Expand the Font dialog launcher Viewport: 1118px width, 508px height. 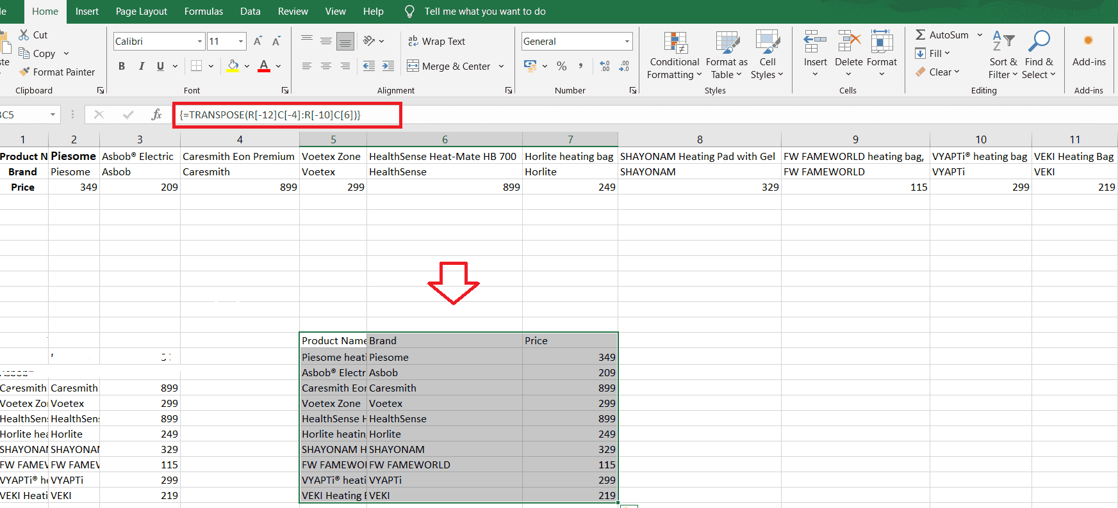[285, 90]
